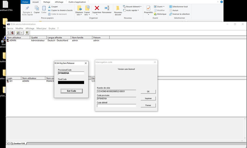Switch to Partage tab in Explorer
This screenshot has width=247, height=148.
pos(47,2)
